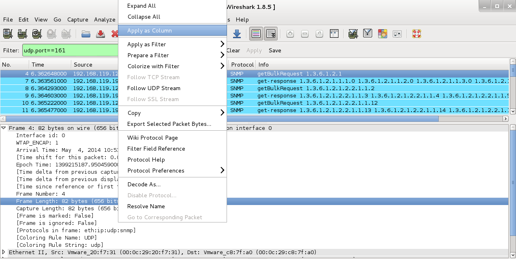Screen dimensions: 516x259
Task: Open the Prepare a Filter submenu
Action: [172, 55]
